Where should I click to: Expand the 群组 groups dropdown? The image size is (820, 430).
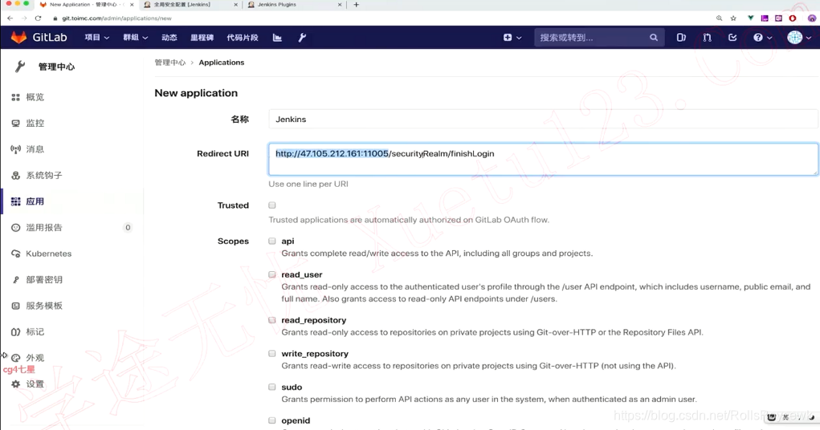[136, 38]
